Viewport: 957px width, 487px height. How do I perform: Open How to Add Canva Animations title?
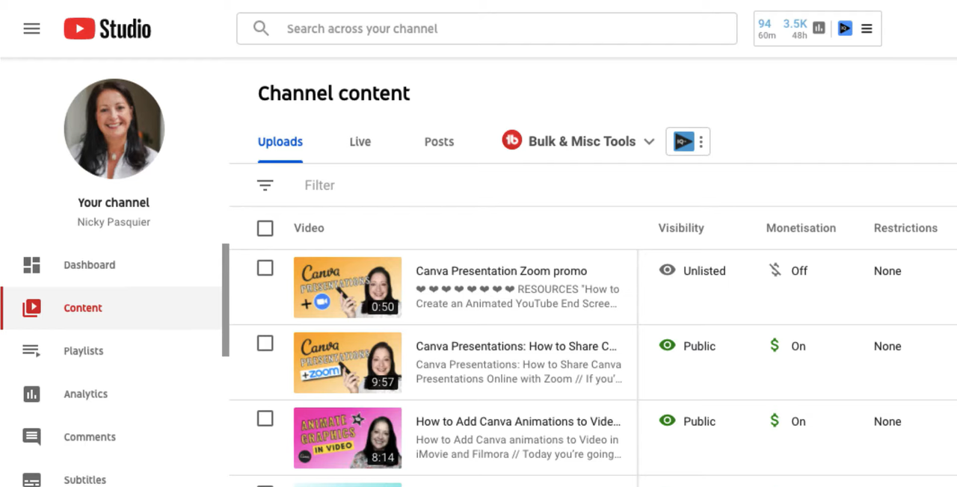(x=518, y=421)
